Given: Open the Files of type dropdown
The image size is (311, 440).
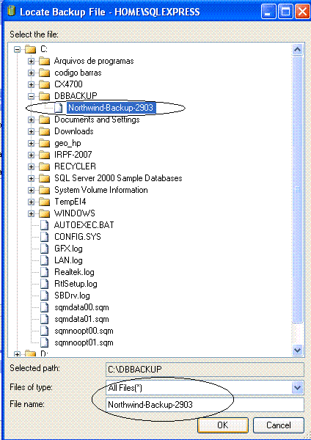Looking at the screenshot, I should 297,388.
